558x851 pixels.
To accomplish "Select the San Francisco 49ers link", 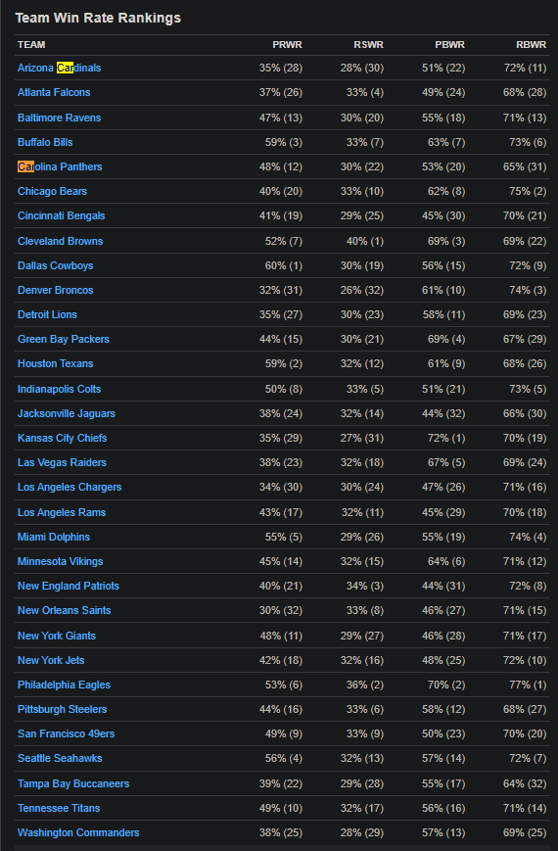I will tap(67, 733).
